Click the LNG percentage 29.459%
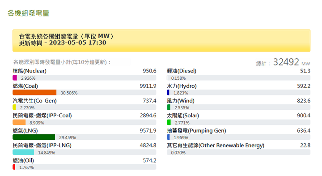 pos(68,137)
